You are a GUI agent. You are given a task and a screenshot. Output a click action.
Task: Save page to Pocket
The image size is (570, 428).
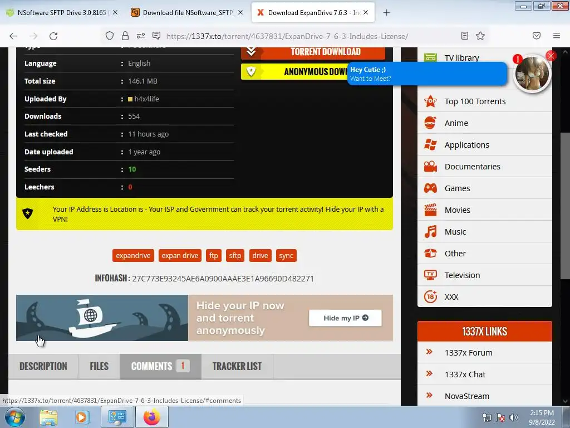pyautogui.click(x=537, y=36)
